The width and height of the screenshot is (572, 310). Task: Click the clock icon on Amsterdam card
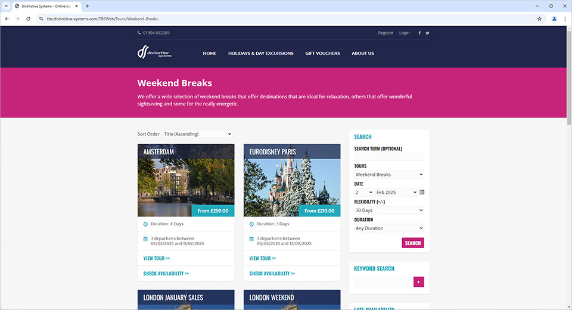point(145,224)
